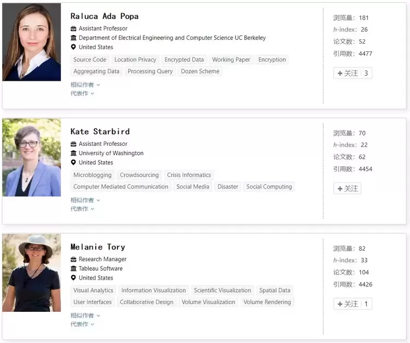
Task: Select the Information Visualization tag
Action: 154,290
